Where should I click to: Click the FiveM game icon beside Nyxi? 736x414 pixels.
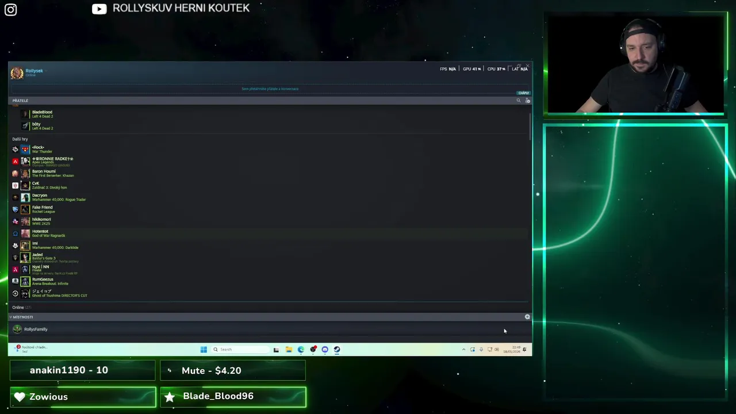[16, 269]
